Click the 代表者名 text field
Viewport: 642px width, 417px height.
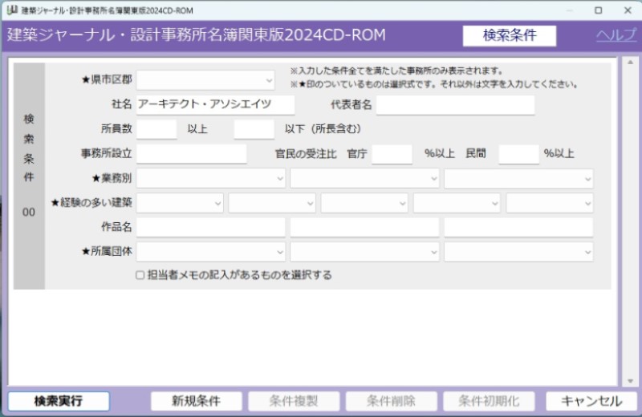(x=455, y=105)
